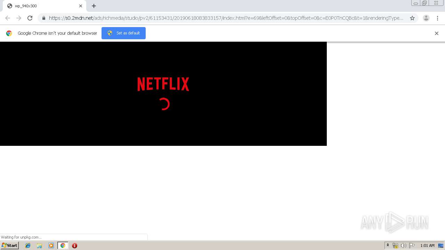Restore down the Chrome window

[x=424, y=3]
